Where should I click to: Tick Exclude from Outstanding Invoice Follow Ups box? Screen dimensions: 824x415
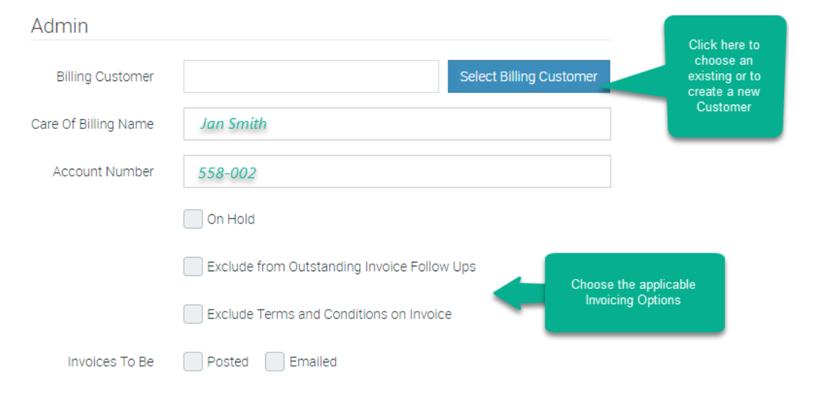[x=193, y=267]
